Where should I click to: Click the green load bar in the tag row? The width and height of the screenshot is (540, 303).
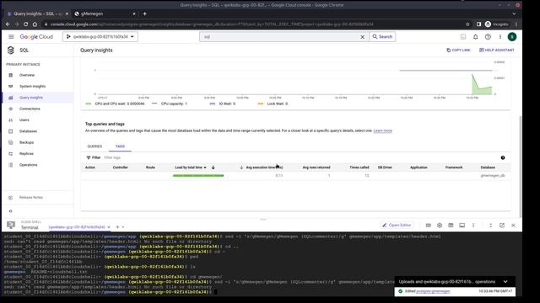(198, 176)
